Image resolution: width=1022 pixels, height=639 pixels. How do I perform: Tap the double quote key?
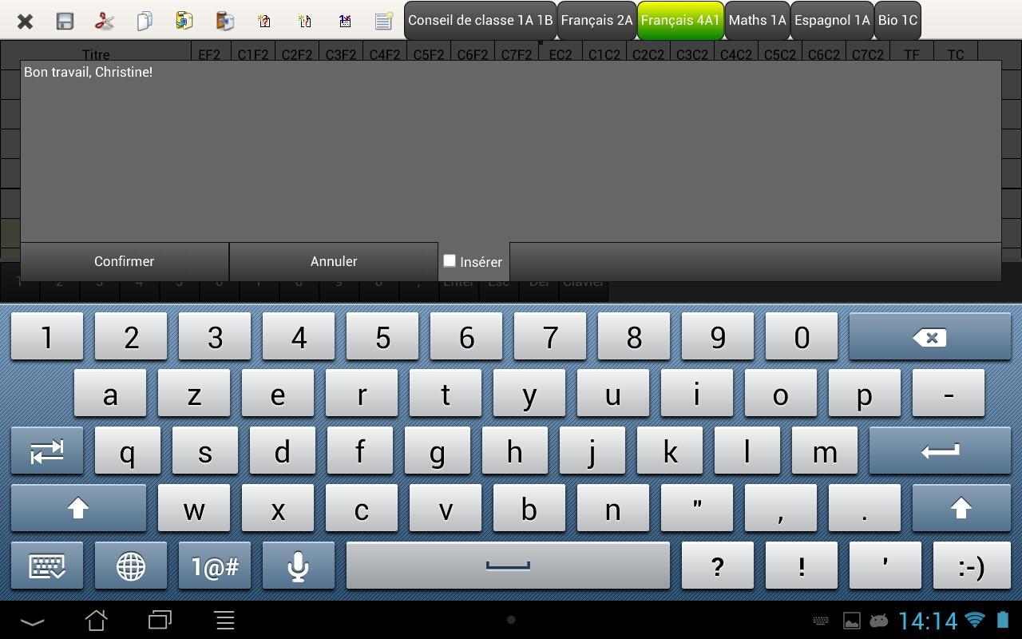tap(697, 508)
